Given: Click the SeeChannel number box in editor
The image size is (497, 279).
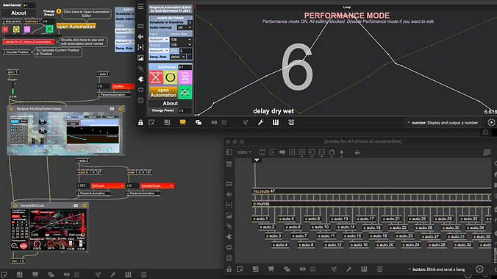Looking at the screenshot, I should point(185,67).
